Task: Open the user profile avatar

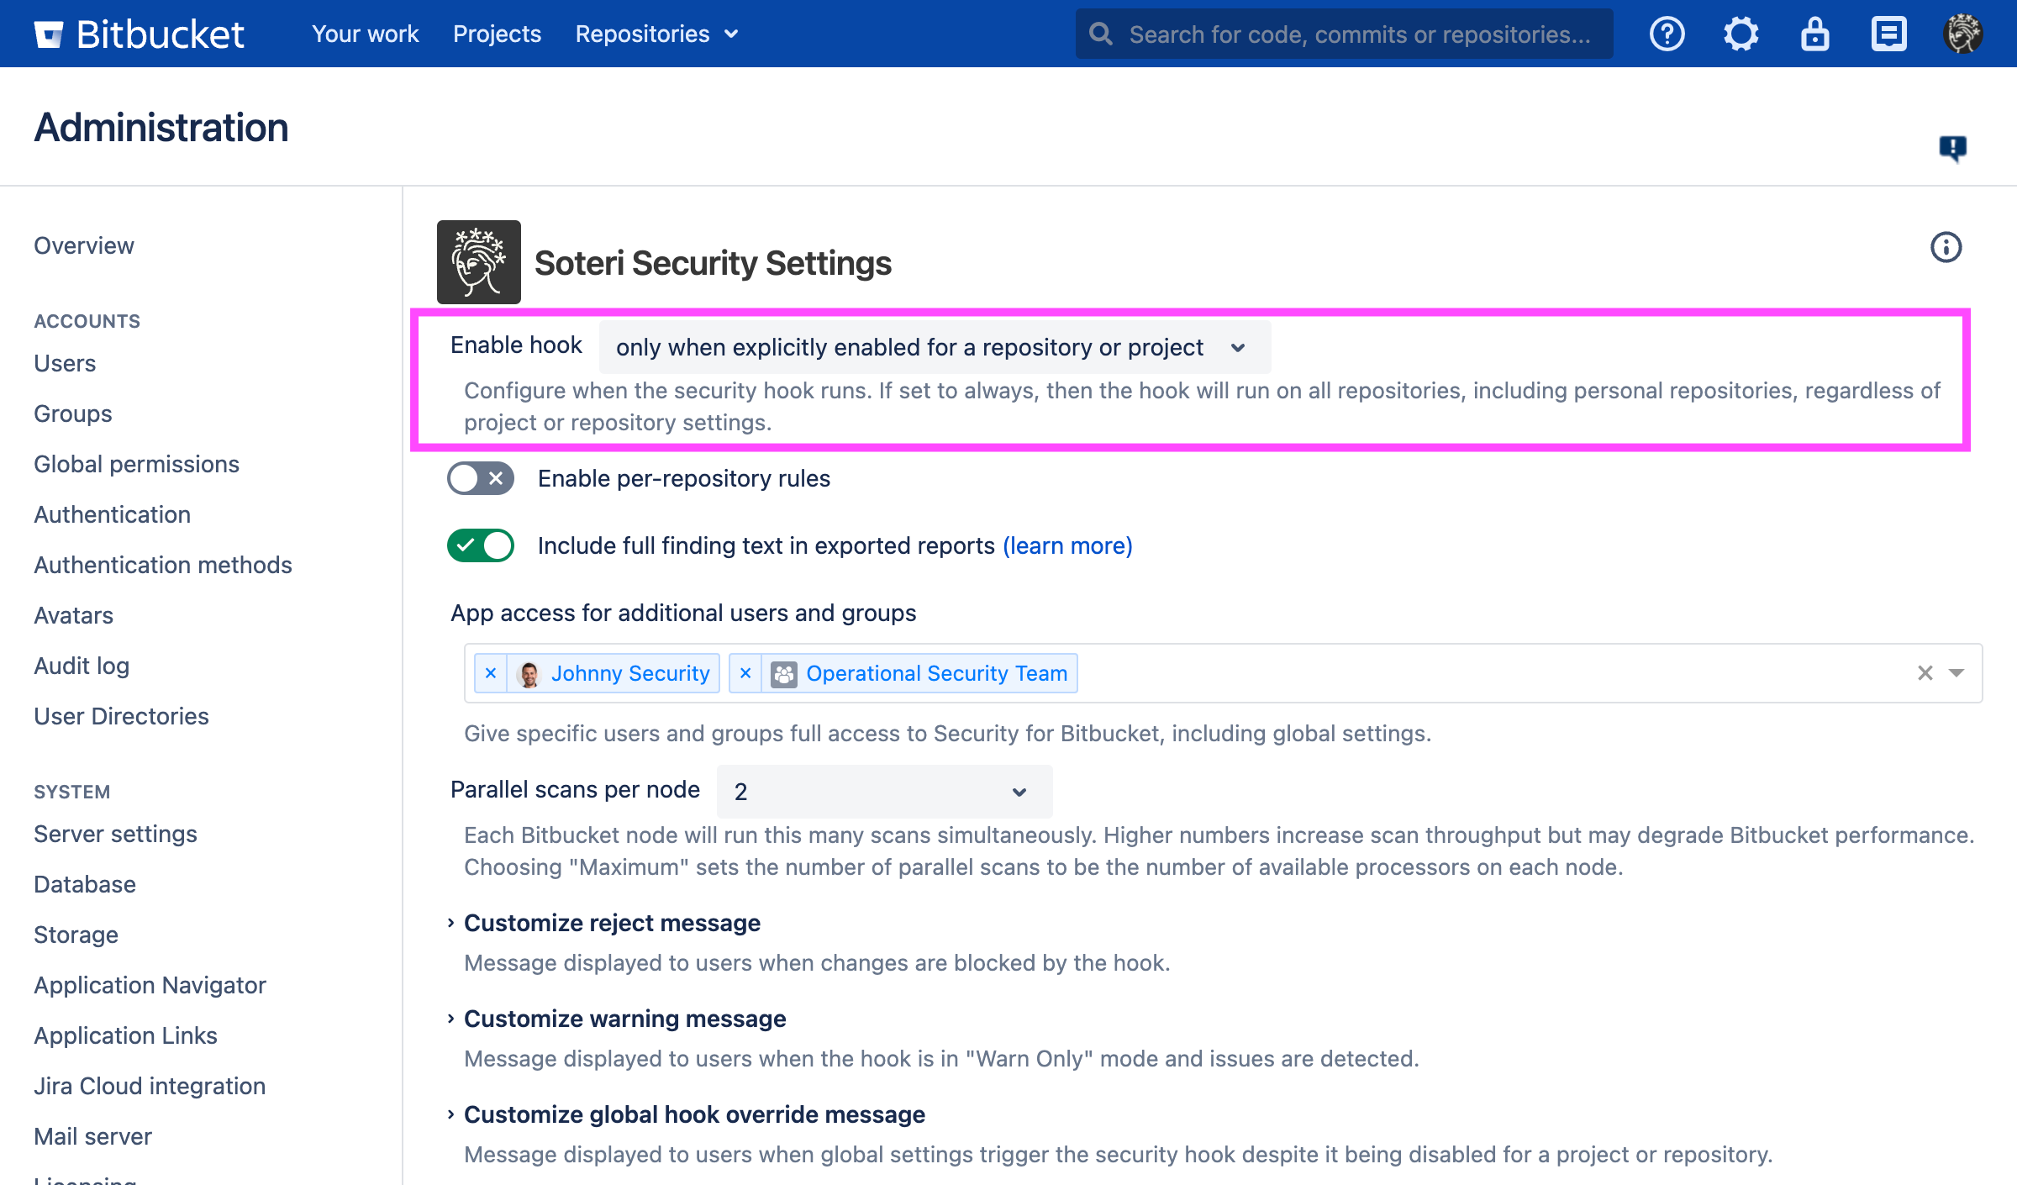Action: pos(1962,34)
